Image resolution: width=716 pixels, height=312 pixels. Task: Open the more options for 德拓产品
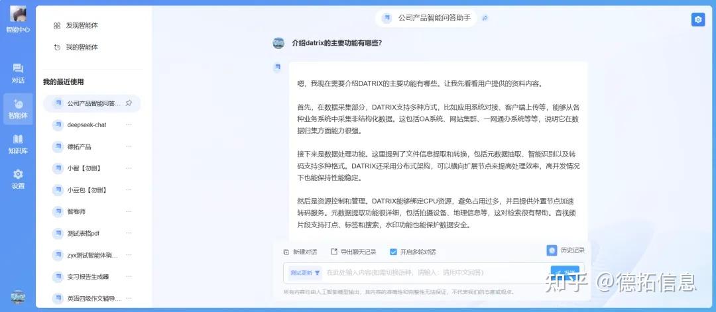pyautogui.click(x=129, y=146)
